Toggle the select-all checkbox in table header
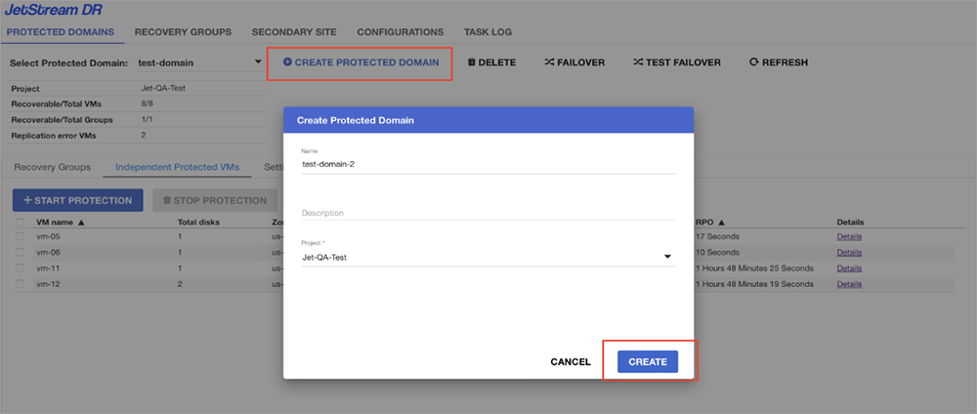The image size is (977, 414). (x=21, y=222)
